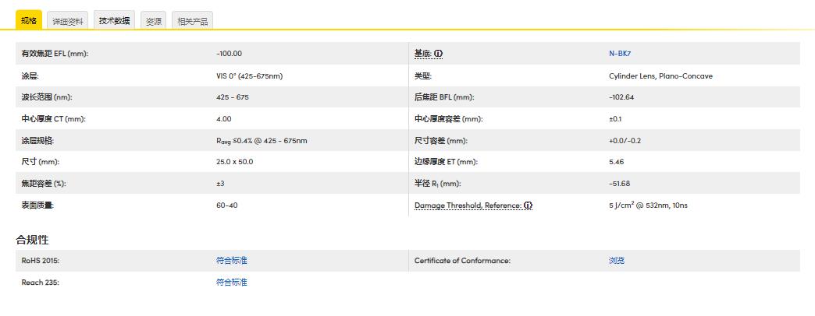Click the dimension value 25.0 x 50.0
The height and width of the screenshot is (316, 815).
[235, 162]
